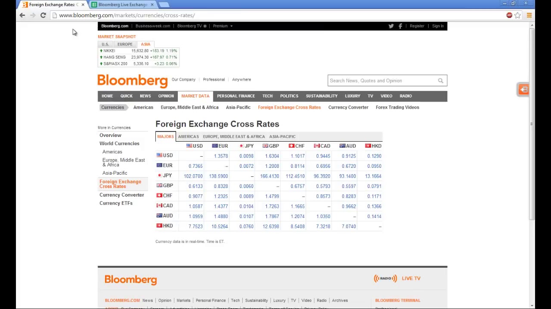Click the search magnifier icon
Image resolution: width=551 pixels, height=309 pixels.
coord(440,81)
